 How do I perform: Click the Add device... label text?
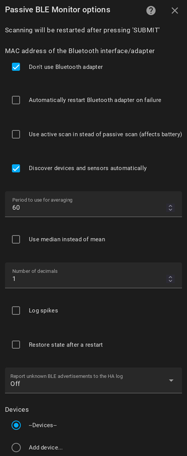coord(46,448)
